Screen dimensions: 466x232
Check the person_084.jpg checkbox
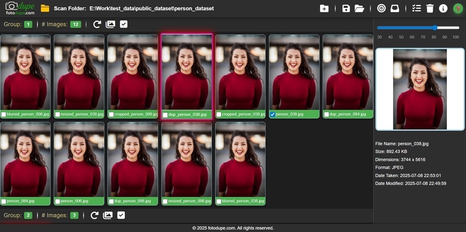click(x=4, y=201)
